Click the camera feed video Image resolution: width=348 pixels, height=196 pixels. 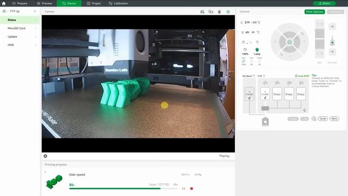(x=138, y=83)
